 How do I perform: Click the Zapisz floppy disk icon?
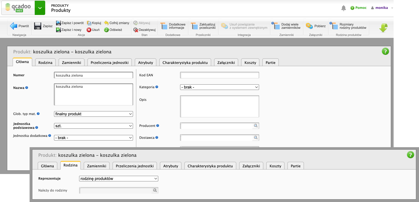coord(38,26)
